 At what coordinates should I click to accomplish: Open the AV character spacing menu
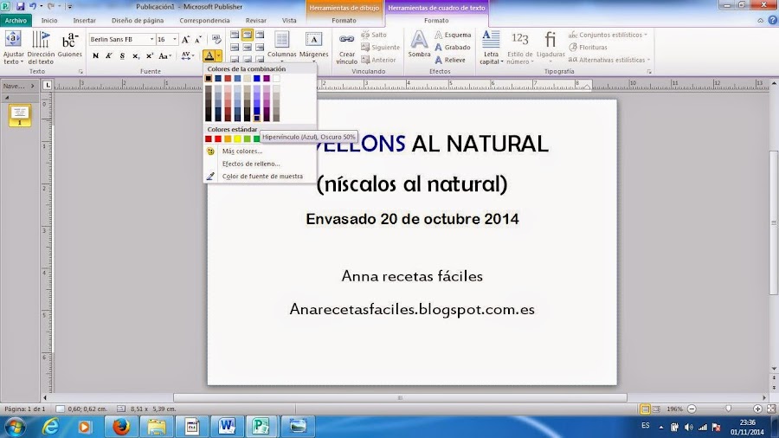coord(187,55)
